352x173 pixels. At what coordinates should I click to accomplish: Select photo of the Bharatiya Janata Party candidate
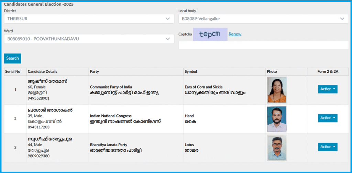click(277, 148)
